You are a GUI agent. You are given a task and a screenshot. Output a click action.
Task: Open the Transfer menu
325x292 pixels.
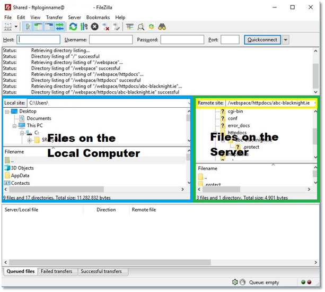click(54, 17)
